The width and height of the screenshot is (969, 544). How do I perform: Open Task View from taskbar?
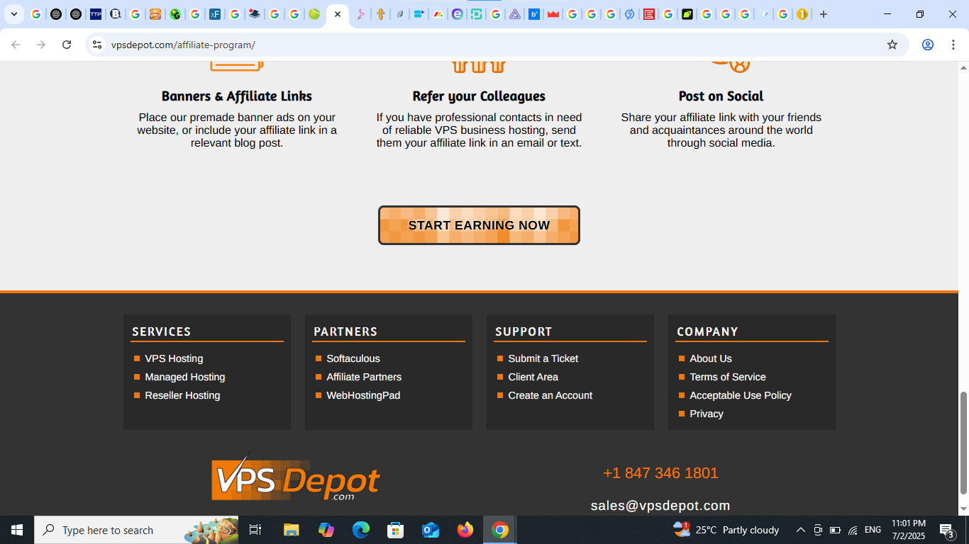(x=255, y=530)
